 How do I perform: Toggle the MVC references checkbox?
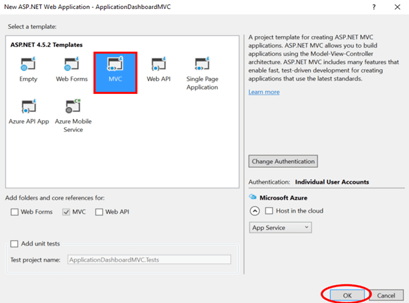pos(66,212)
